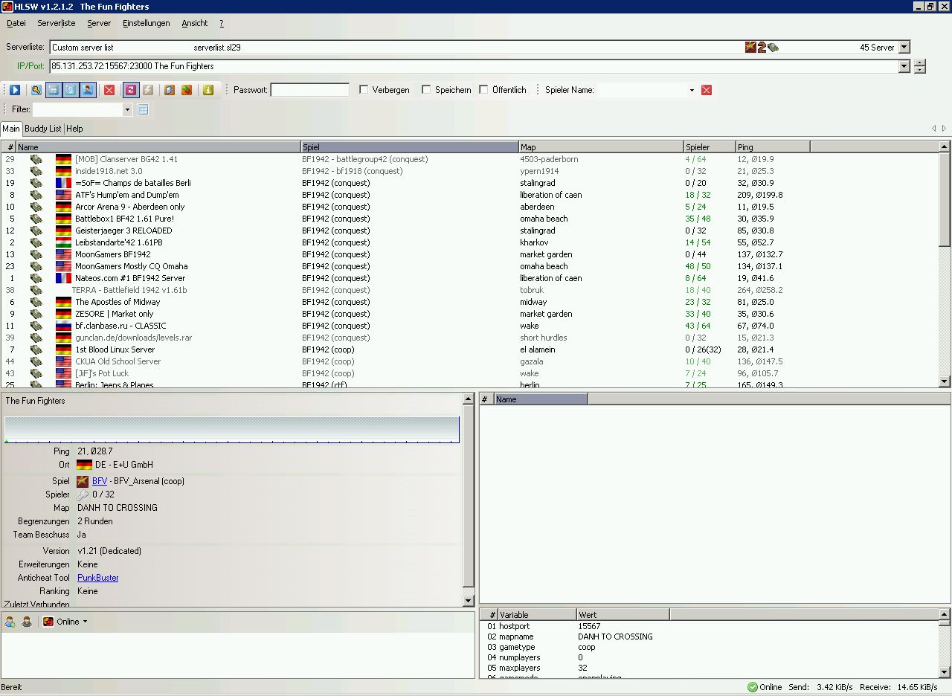Click the Name column header in the player list
This screenshot has width=952, height=696.
(541, 399)
